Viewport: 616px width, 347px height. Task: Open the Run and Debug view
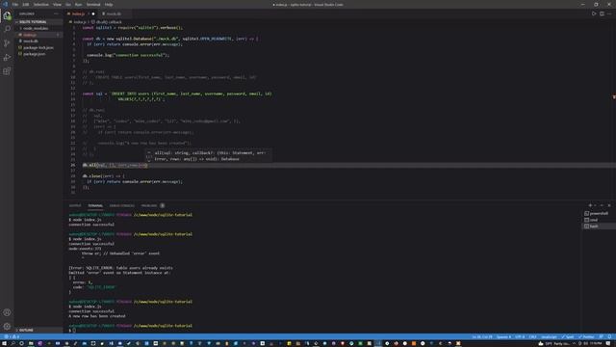pos(7,58)
